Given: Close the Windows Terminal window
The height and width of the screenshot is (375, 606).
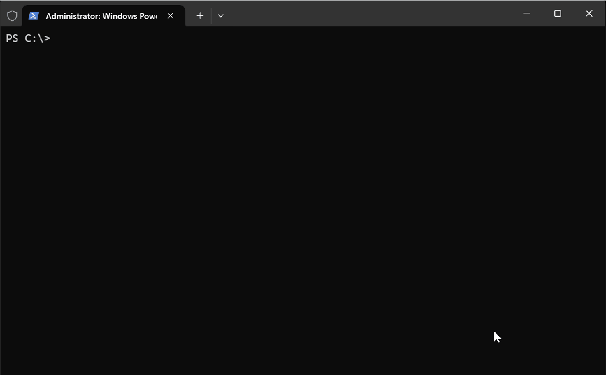Looking at the screenshot, I should pyautogui.click(x=589, y=13).
